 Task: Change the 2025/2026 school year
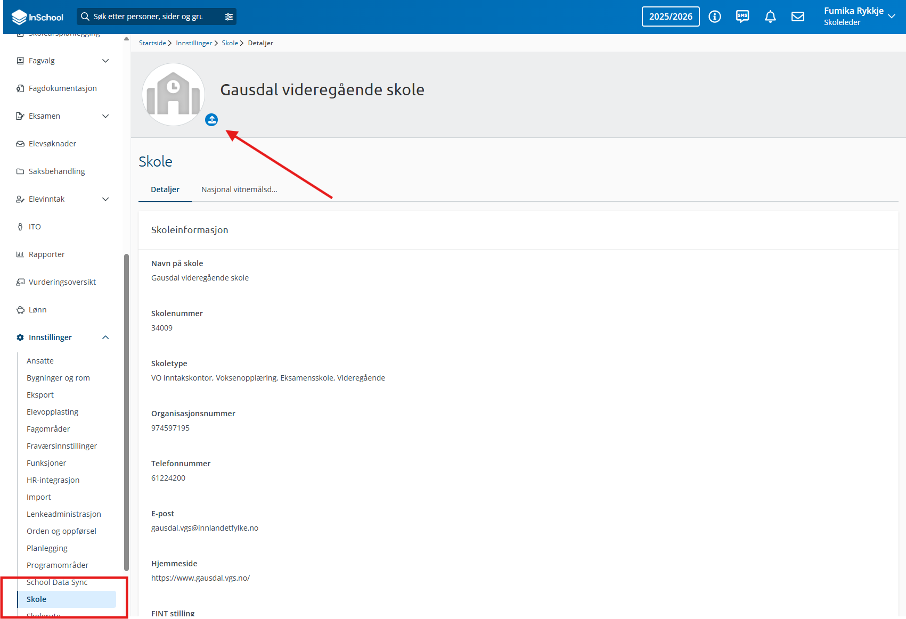671,16
